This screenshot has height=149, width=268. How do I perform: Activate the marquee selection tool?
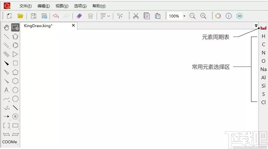click(x=15, y=27)
